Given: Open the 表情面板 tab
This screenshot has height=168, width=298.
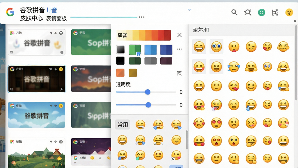Looking at the screenshot, I should point(56,18).
